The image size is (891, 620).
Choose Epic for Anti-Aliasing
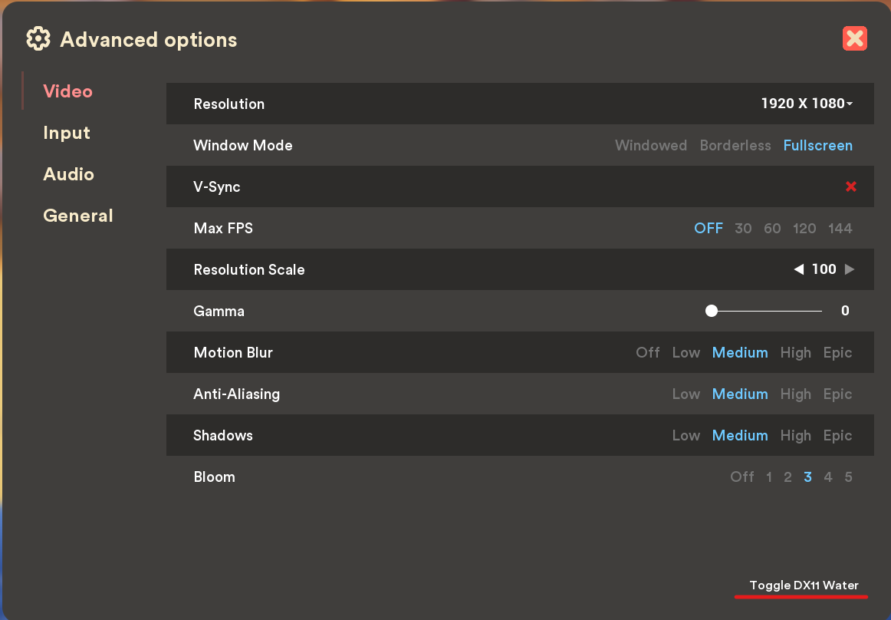pos(837,394)
